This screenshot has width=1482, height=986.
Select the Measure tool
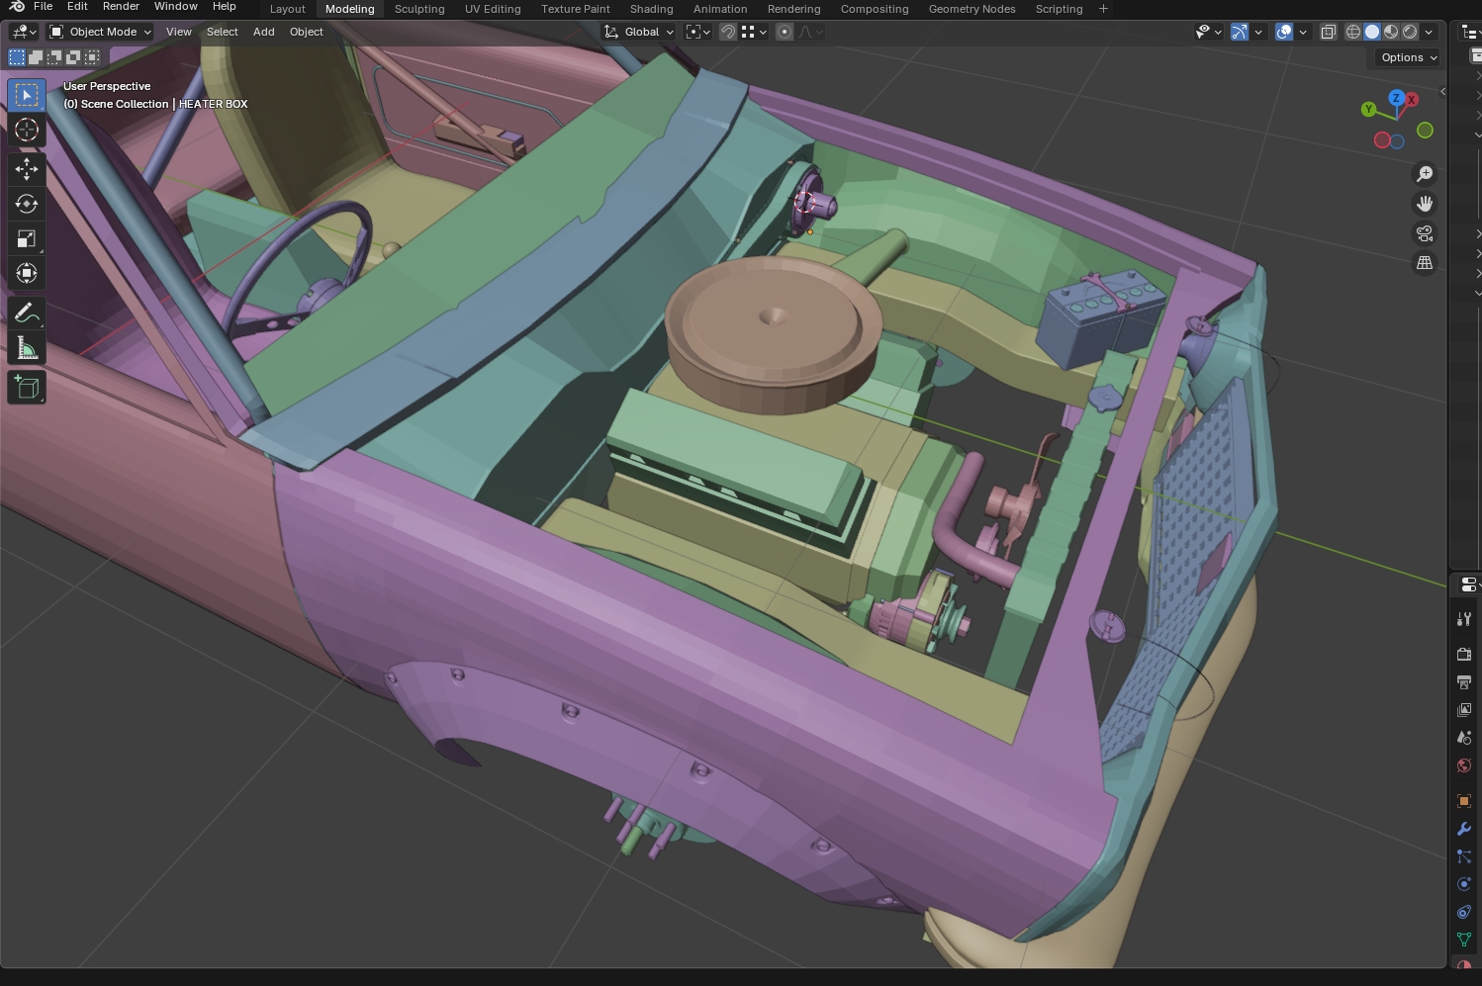click(27, 348)
